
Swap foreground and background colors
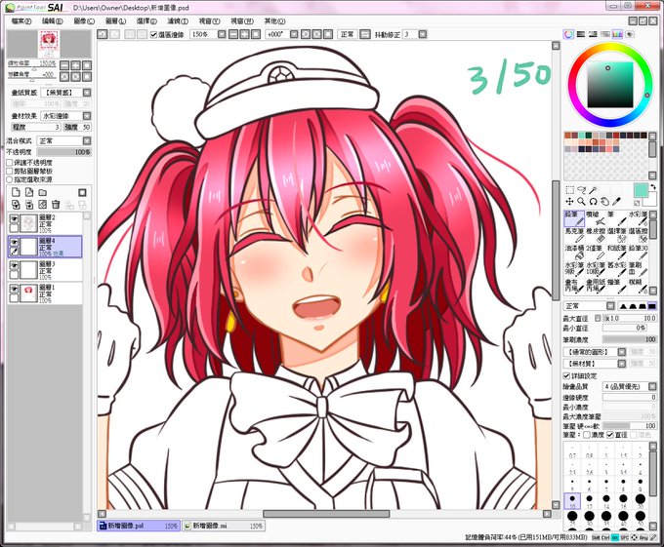click(x=653, y=187)
